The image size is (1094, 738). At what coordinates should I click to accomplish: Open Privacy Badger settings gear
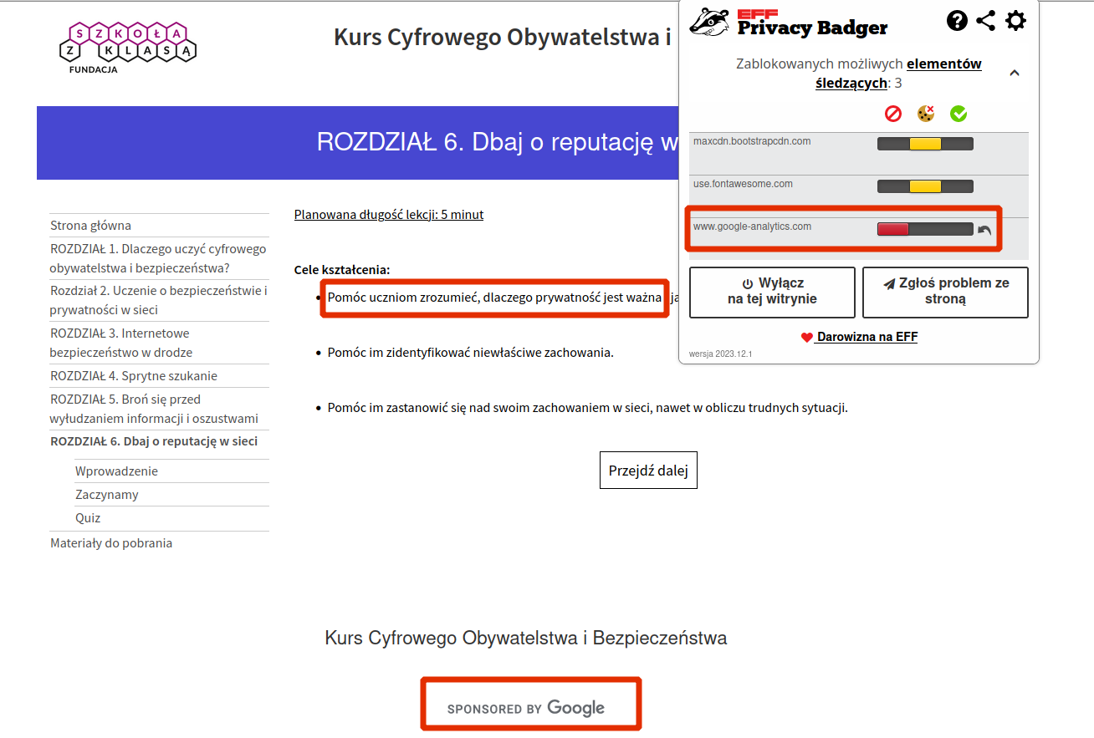coord(1015,21)
